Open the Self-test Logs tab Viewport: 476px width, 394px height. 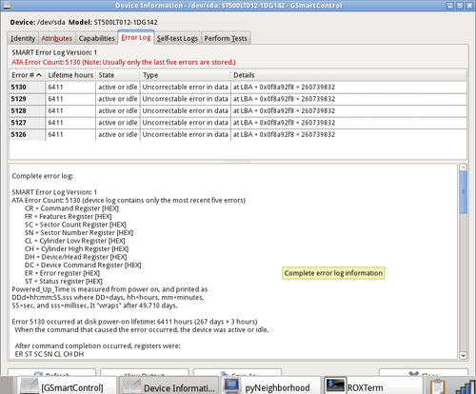[177, 38]
